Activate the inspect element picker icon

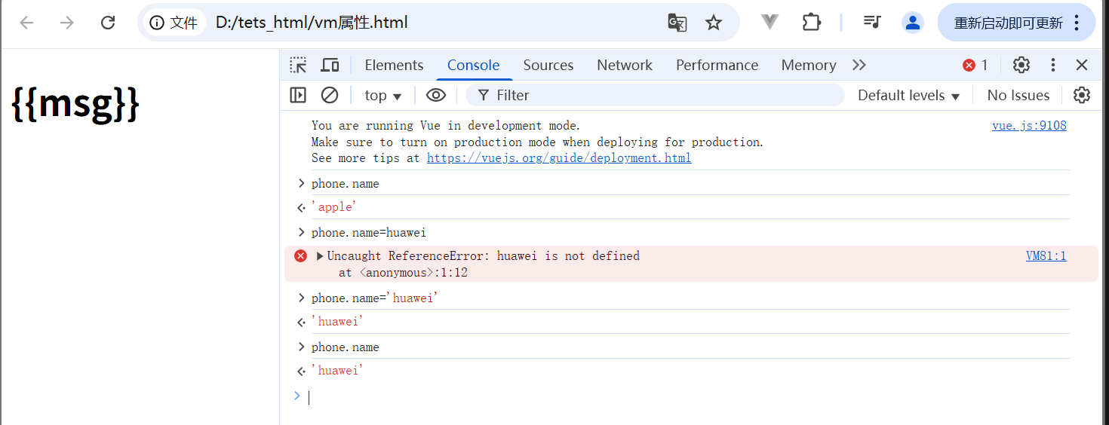(x=299, y=66)
